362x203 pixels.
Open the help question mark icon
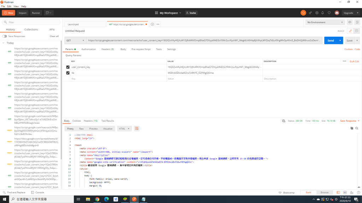pos(358,192)
